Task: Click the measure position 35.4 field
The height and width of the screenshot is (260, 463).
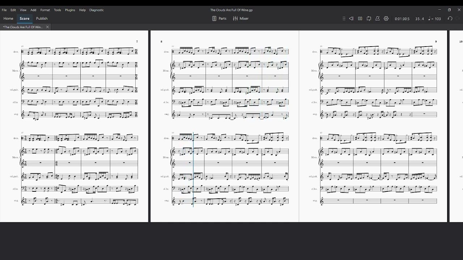Action: (x=420, y=19)
